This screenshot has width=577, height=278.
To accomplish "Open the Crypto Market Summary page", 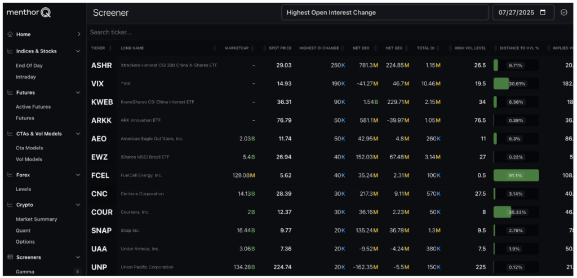I will click(37, 219).
